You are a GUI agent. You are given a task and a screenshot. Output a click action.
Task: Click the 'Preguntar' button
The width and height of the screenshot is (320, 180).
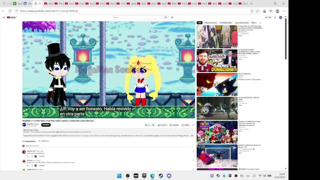pos(174,125)
